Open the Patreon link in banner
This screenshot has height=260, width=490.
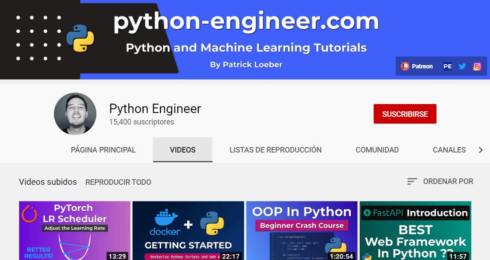pyautogui.click(x=417, y=66)
